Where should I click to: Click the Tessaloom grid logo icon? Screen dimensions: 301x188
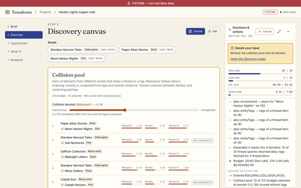click(7, 12)
